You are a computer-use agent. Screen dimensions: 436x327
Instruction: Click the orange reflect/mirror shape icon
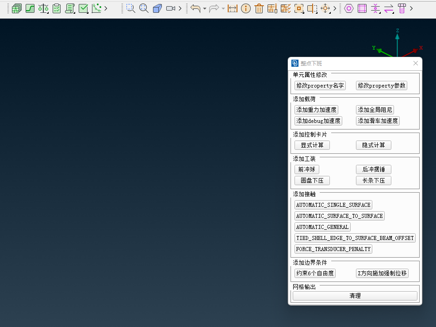click(x=312, y=8)
